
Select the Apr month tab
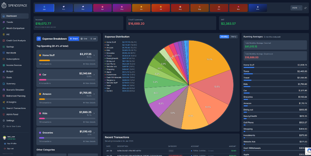click(x=102, y=8)
